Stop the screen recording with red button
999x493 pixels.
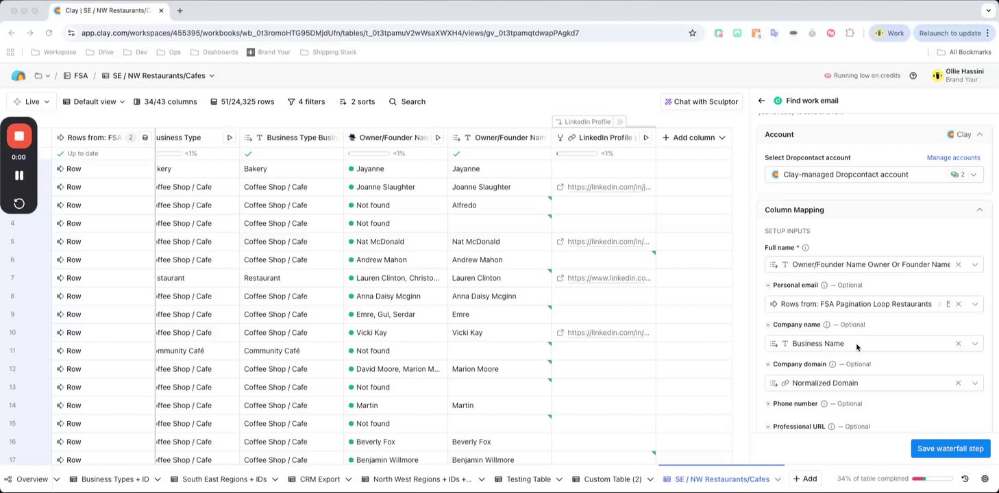tap(19, 136)
